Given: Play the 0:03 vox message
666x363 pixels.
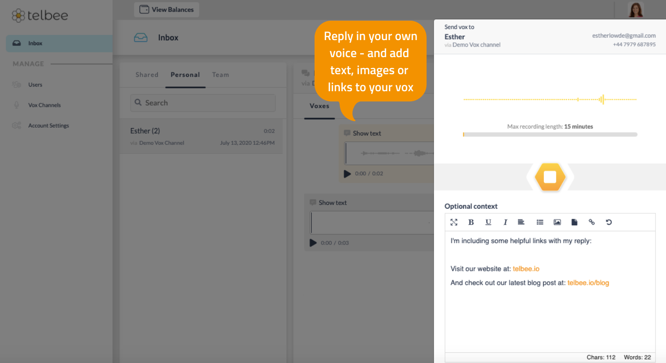Looking at the screenshot, I should point(313,243).
